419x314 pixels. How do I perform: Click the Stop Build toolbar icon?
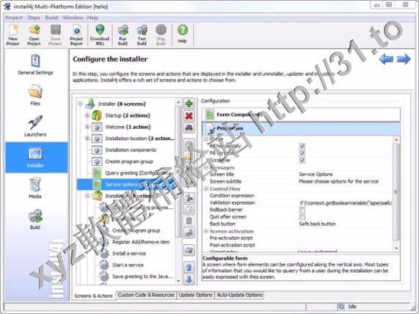coord(161,35)
